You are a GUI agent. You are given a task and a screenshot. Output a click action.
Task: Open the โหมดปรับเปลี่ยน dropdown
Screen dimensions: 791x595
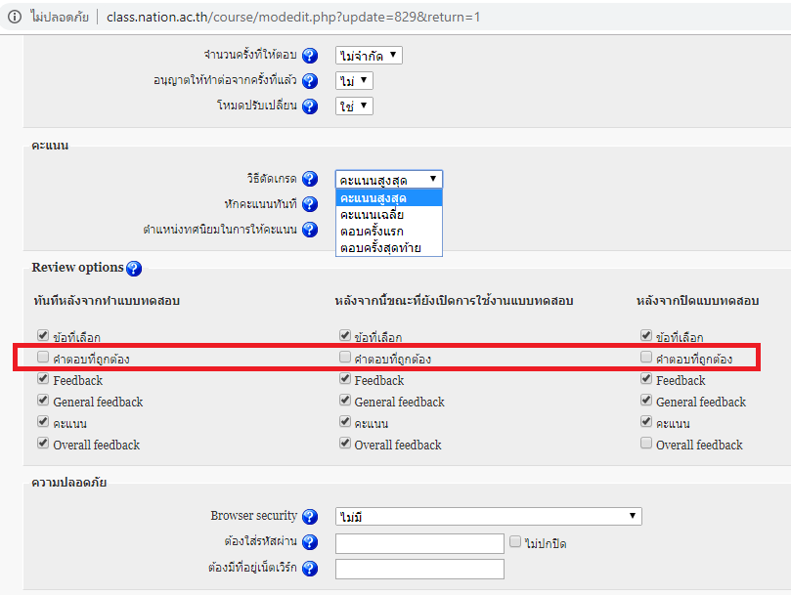click(354, 106)
